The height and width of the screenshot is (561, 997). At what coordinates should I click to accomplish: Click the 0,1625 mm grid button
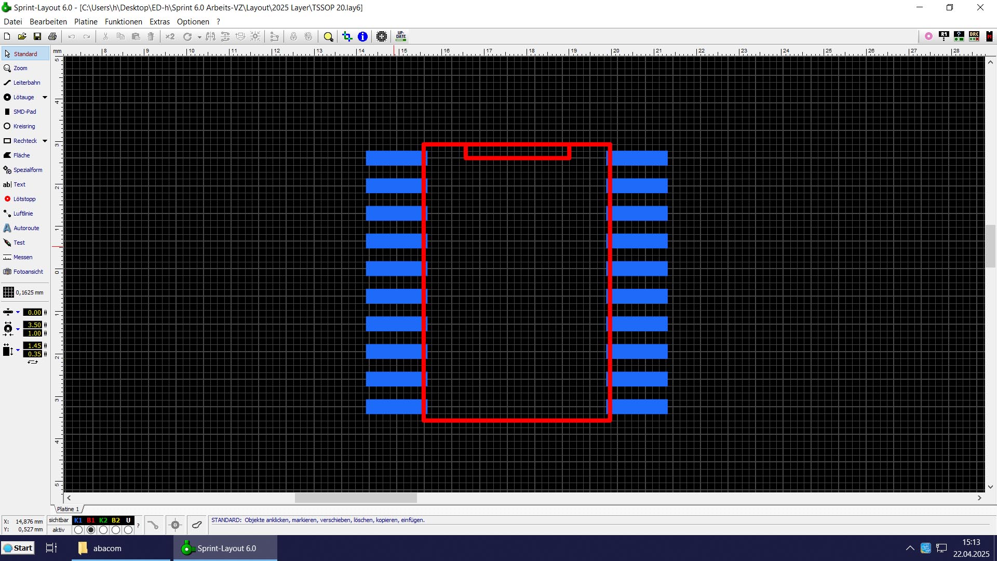click(23, 292)
